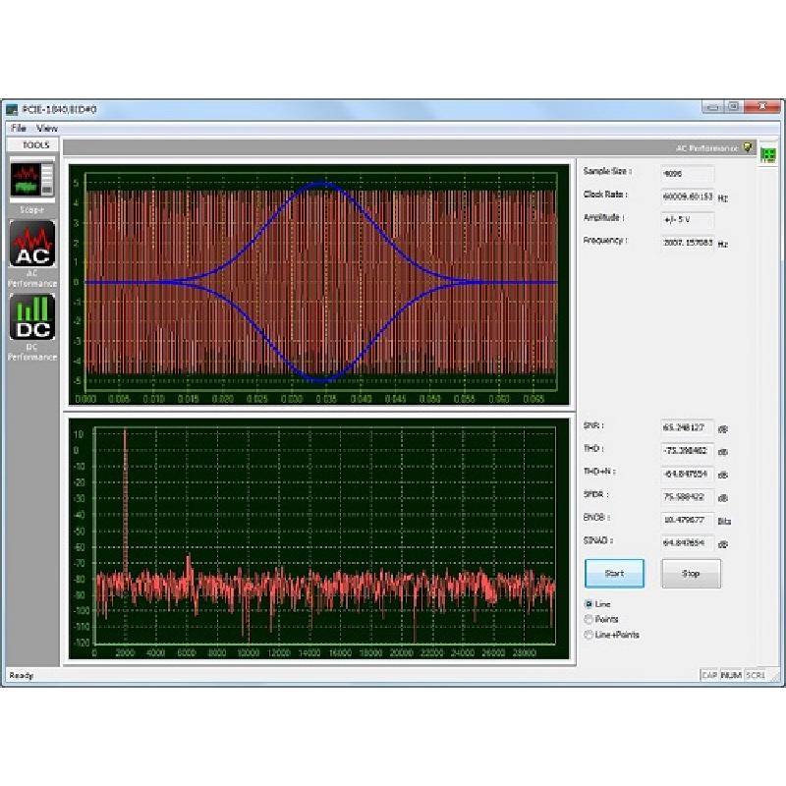Image resolution: width=786 pixels, height=786 pixels.
Task: Click the Clock Rate value field
Action: [687, 196]
